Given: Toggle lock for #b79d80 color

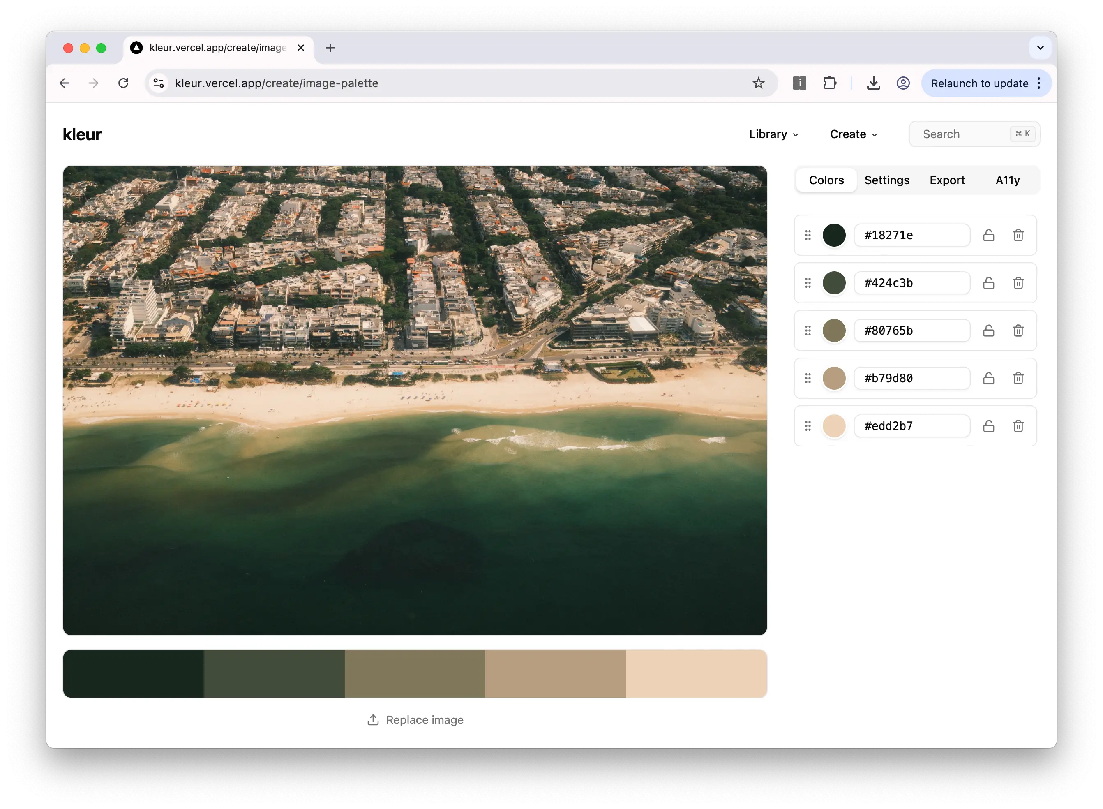Looking at the screenshot, I should click(988, 378).
